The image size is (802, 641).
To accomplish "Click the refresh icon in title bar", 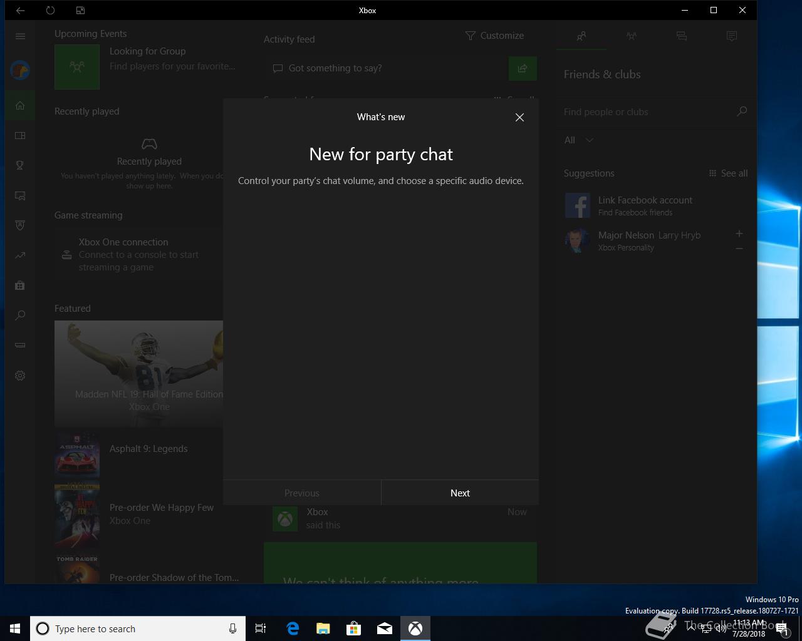I will (x=50, y=10).
